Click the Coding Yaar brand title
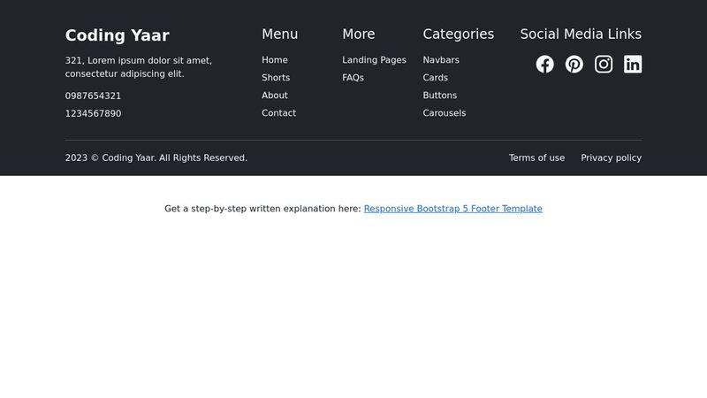Image resolution: width=707 pixels, height=398 pixels. point(118,35)
